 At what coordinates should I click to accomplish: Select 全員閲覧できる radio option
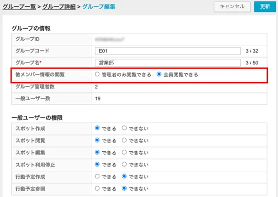(x=159, y=74)
